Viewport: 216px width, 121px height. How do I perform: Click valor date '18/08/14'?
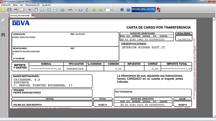click(182, 105)
